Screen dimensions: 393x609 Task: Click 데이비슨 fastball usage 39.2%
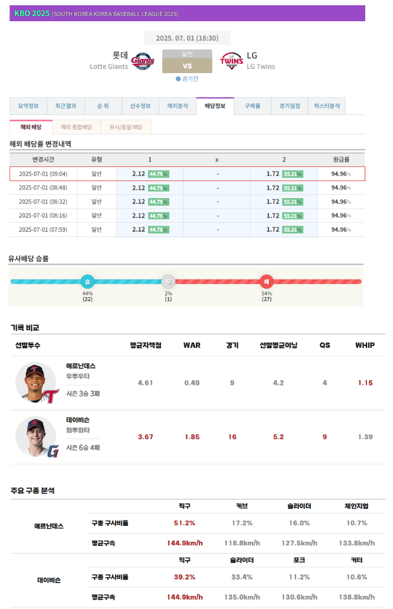coord(184,577)
